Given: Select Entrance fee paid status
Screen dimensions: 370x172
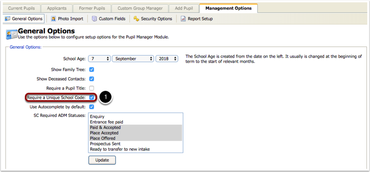Looking at the screenshot, I should (x=136, y=122).
